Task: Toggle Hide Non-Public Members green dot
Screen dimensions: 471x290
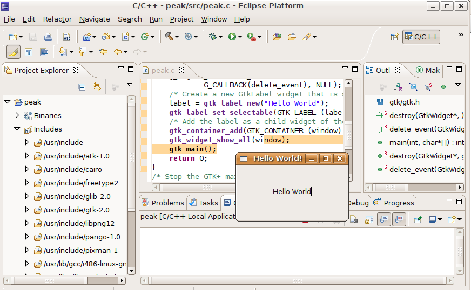Action: (443, 87)
